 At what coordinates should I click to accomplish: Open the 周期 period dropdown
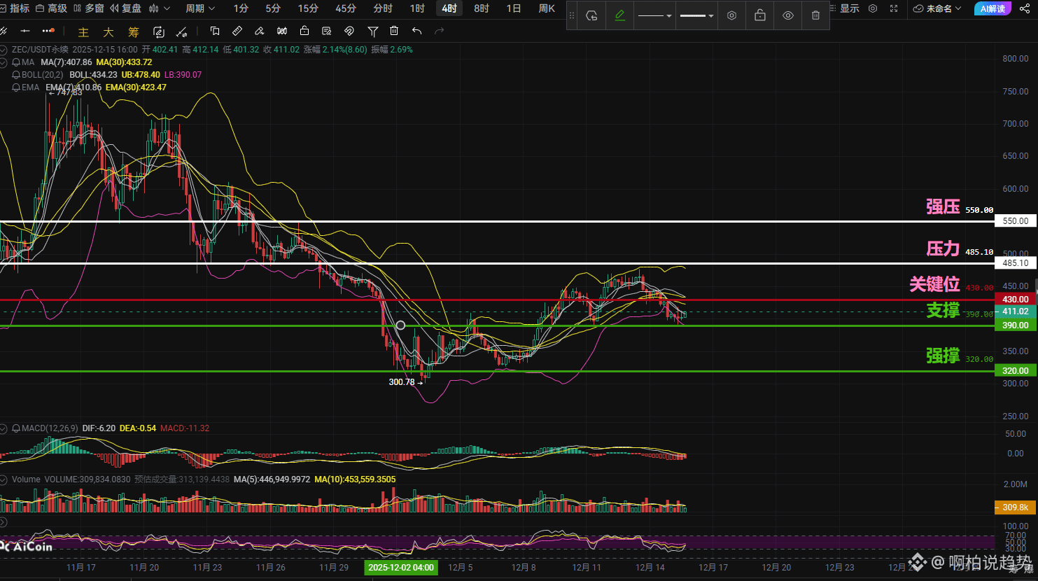200,8
